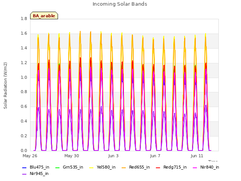Click the 1.6 y-axis tick label
241x181 pixels.
click(24, 34)
